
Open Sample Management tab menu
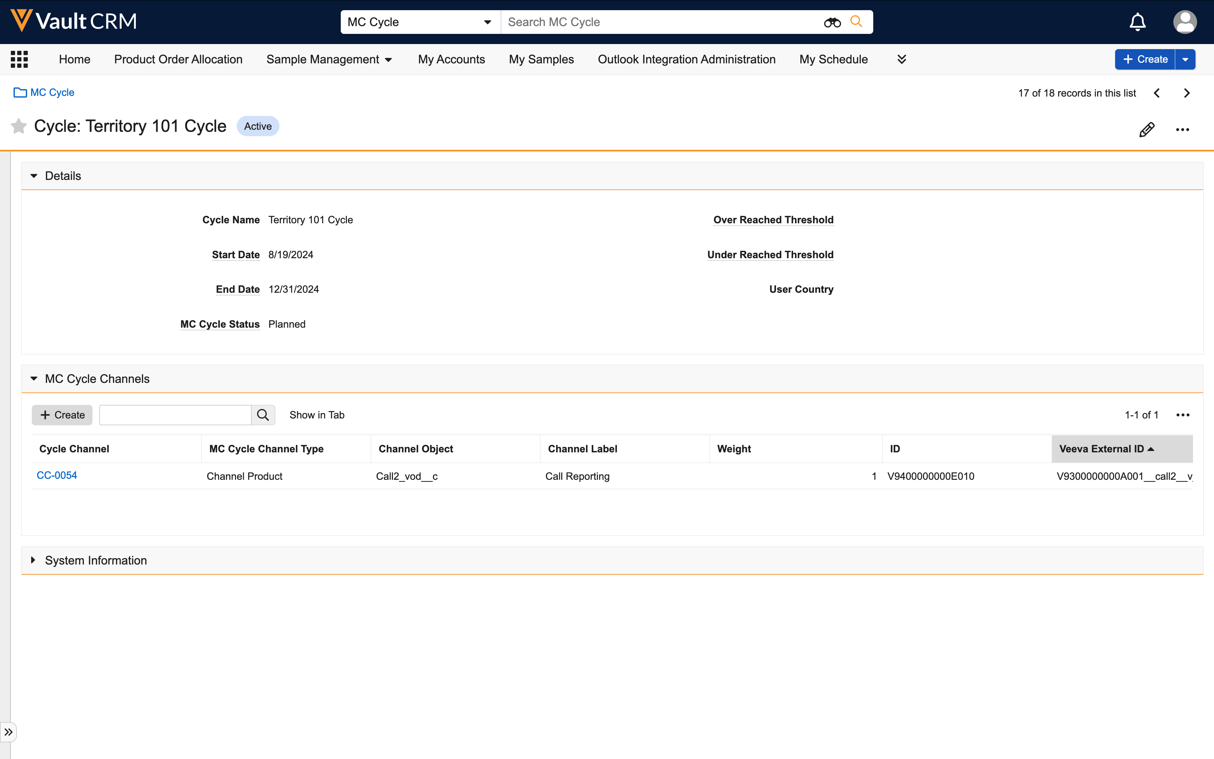(x=329, y=59)
